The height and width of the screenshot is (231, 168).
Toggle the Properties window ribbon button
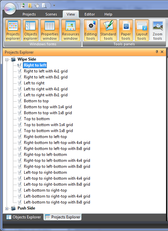click(x=50, y=30)
